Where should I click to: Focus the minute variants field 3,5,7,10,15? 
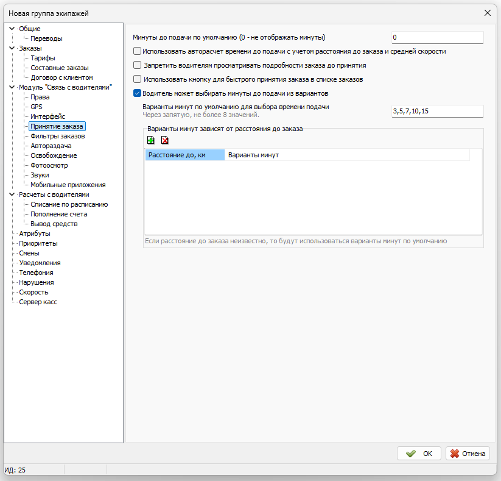(x=437, y=111)
